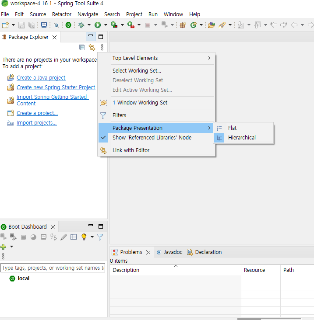314x320 pixels.
Task: Maximize the Package Explorer view
Action: (x=101, y=37)
